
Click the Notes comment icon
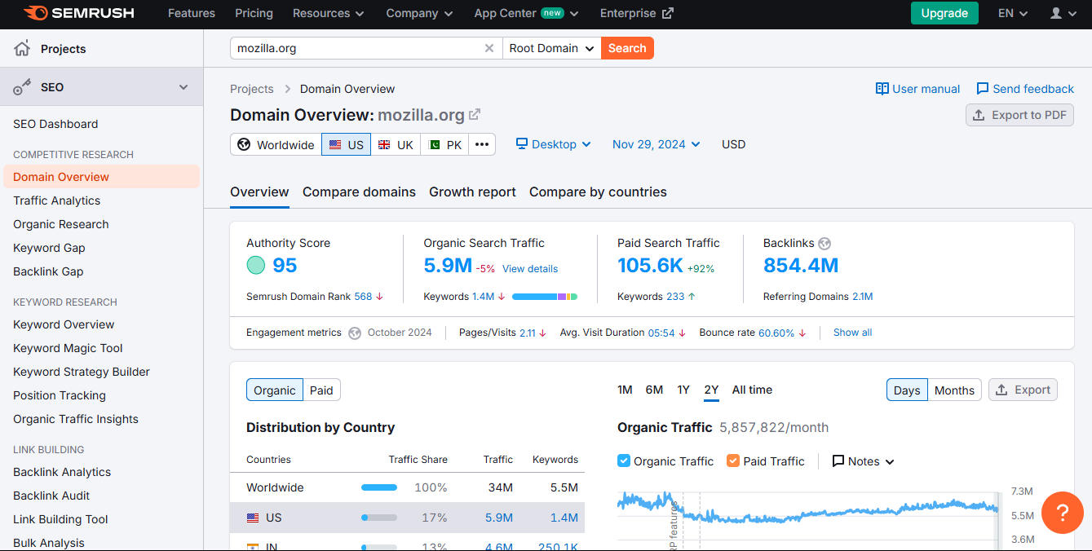pyautogui.click(x=838, y=461)
